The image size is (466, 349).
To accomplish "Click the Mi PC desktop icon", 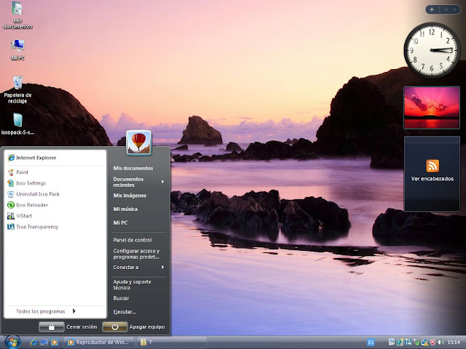I will pos(17,47).
